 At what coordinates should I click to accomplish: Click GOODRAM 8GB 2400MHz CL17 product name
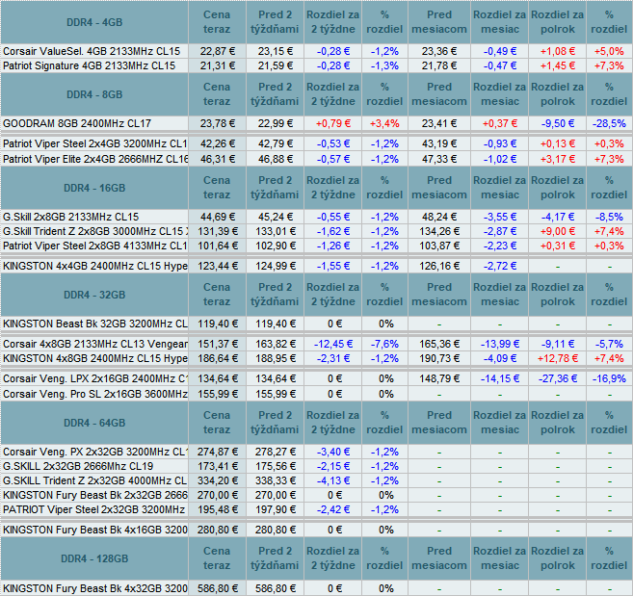click(x=77, y=123)
